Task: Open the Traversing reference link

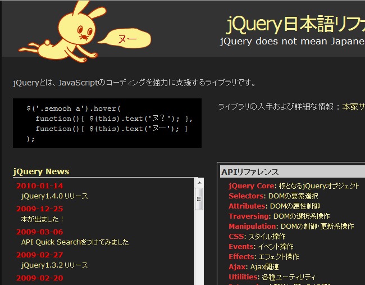Action: coord(249,216)
